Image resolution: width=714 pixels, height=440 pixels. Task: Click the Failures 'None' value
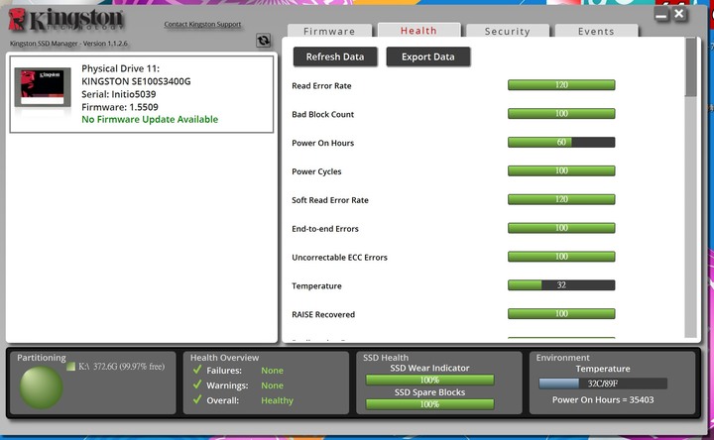[273, 371]
